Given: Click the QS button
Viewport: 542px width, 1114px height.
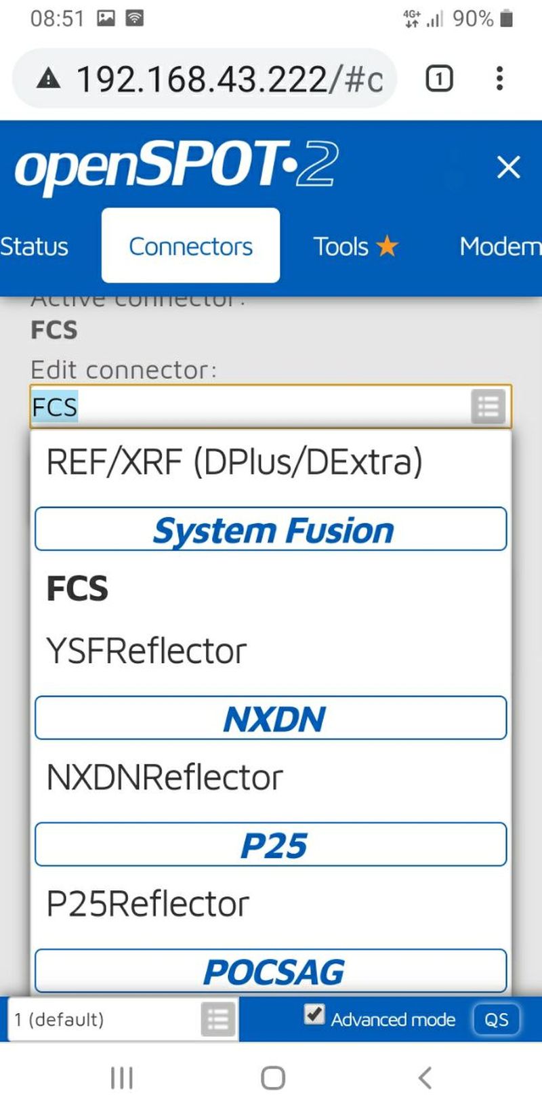Looking at the screenshot, I should pyautogui.click(x=496, y=1019).
